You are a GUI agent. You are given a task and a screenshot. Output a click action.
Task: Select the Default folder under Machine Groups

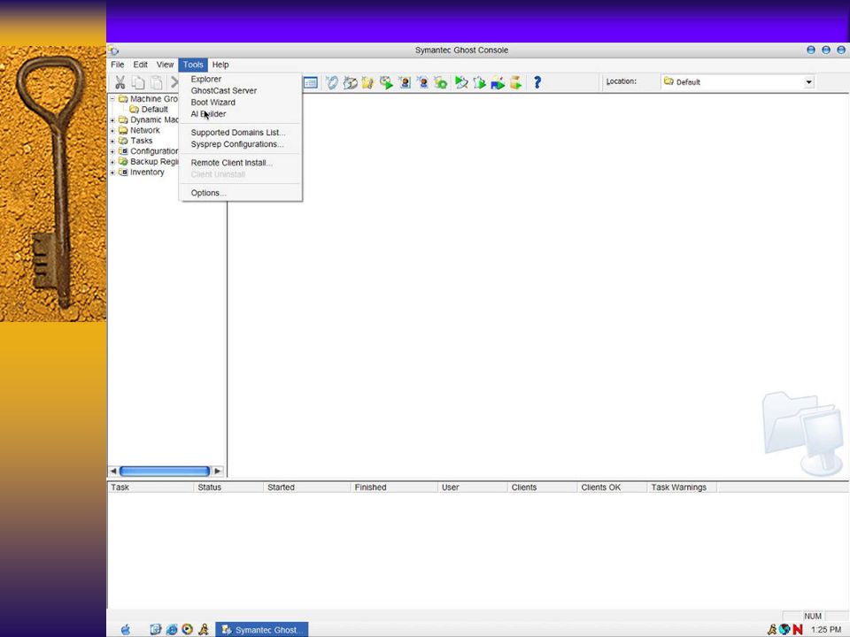pos(154,110)
